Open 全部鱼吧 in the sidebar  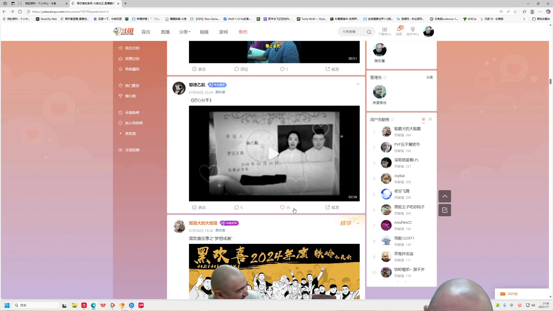(x=129, y=113)
